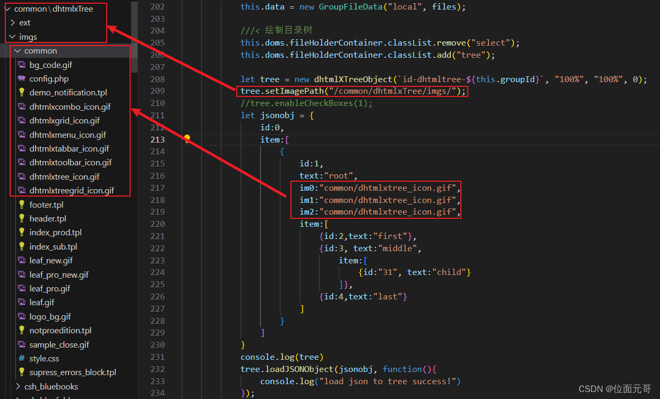Select the dhtmlxtree_icon.gif file
Image resolution: width=660 pixels, height=399 pixels.
pos(64,176)
